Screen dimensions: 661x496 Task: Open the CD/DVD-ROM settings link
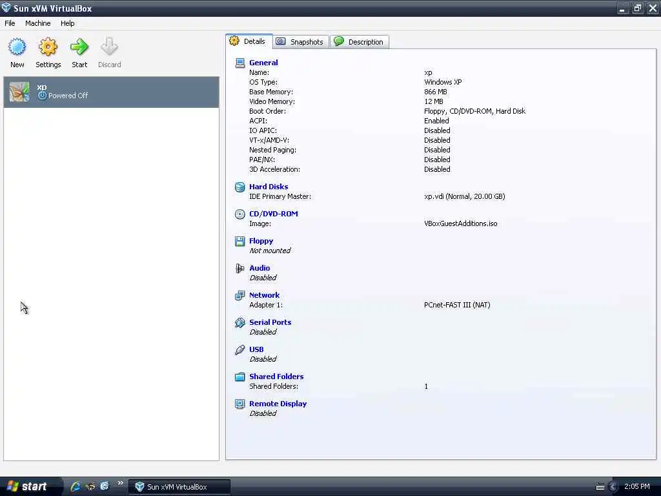pos(274,214)
